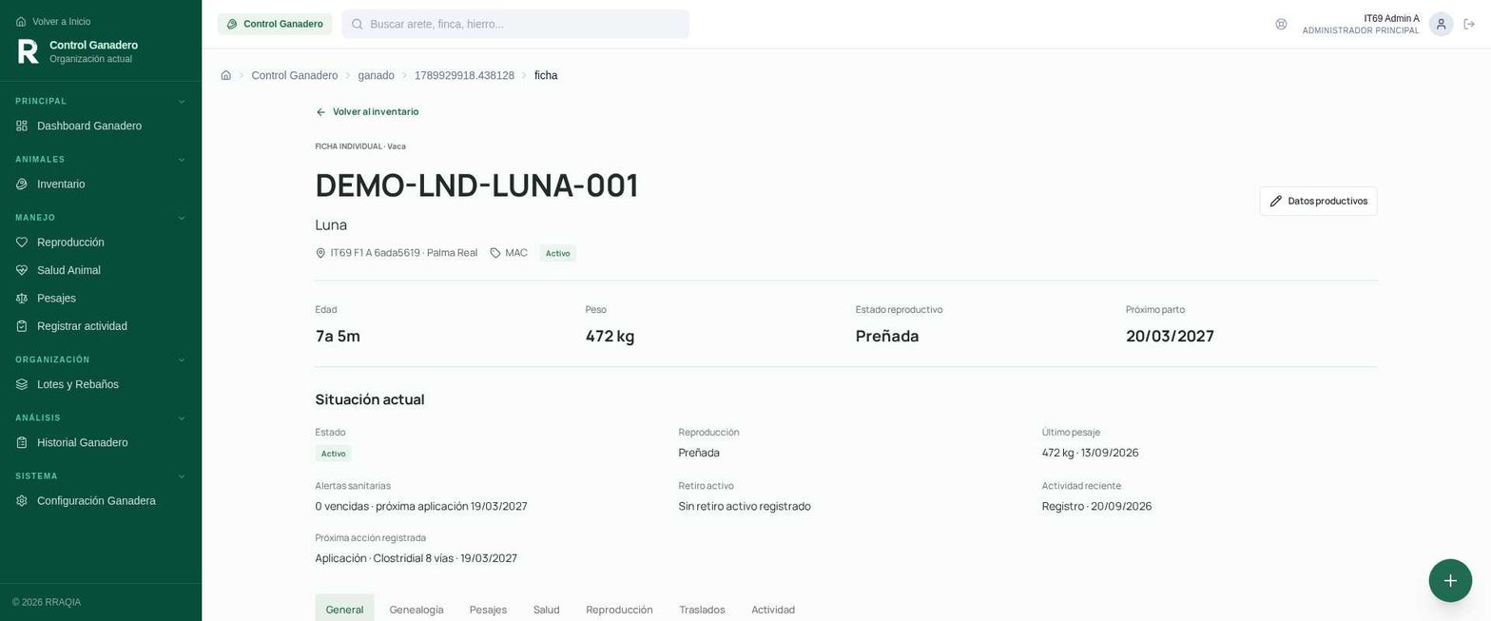The height and width of the screenshot is (621, 1491).
Task: Switch to the Genealogía tab
Action: coord(416,610)
